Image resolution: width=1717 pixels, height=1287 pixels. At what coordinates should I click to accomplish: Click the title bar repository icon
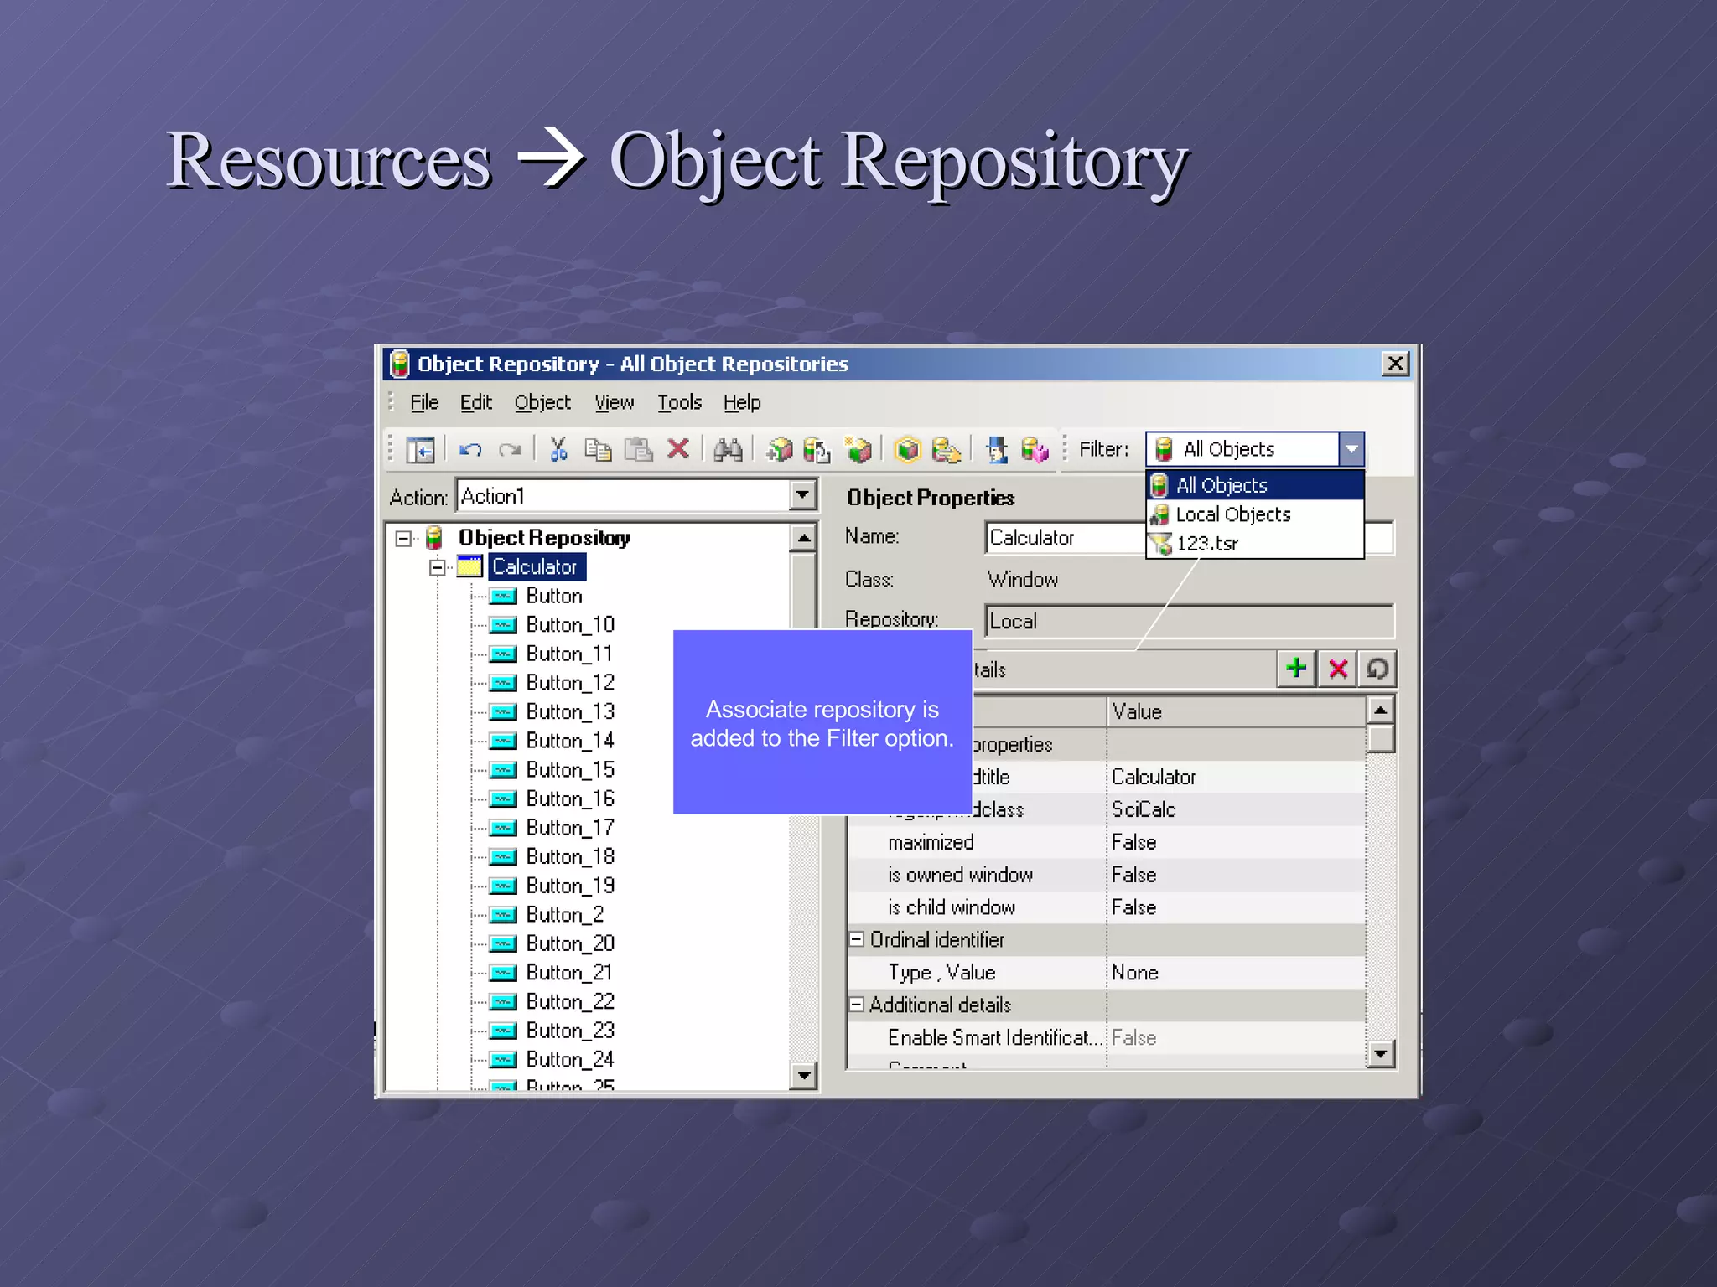coord(400,364)
